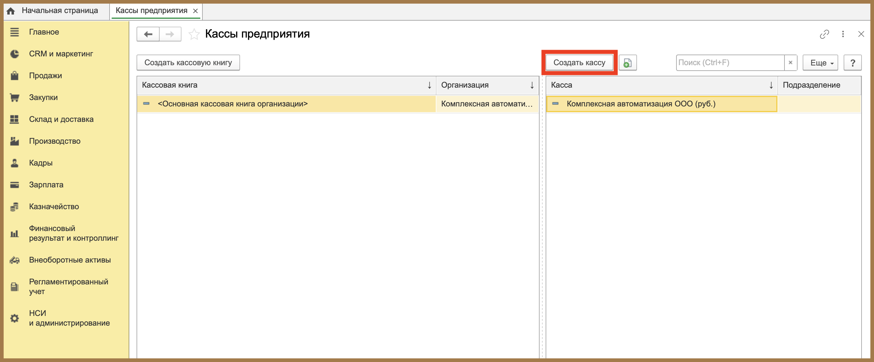Copy the link via chain icon

[x=824, y=34]
